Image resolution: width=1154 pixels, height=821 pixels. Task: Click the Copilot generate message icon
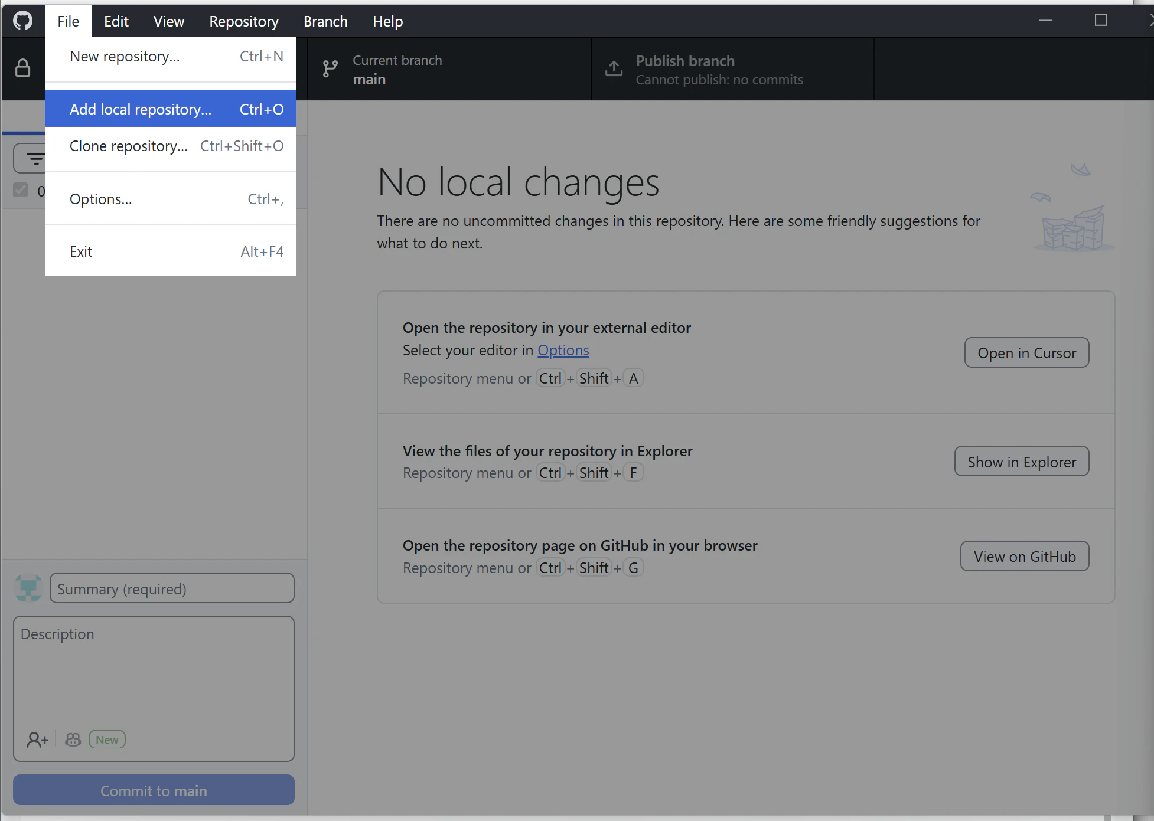click(73, 740)
